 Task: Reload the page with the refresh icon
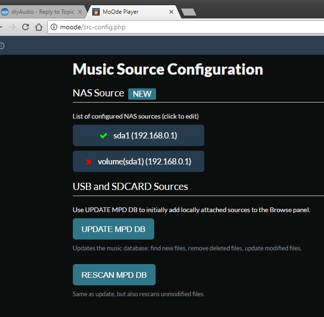click(26, 27)
